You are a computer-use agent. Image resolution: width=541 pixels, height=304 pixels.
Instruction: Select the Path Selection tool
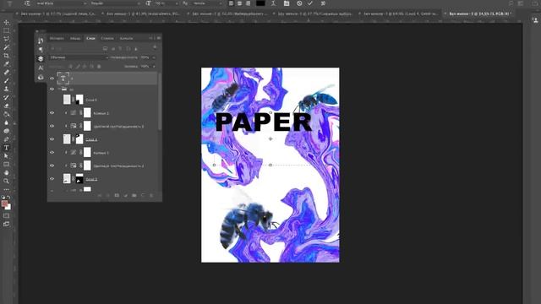tap(6, 155)
